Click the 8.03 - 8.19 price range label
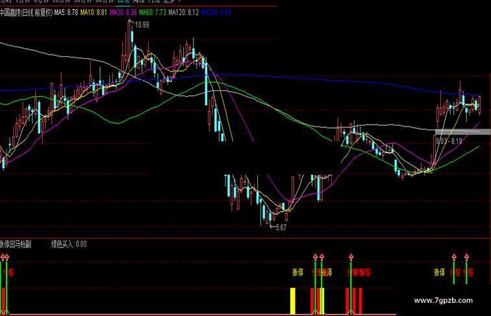Image resolution: width=491 pixels, height=316 pixels. point(449,141)
